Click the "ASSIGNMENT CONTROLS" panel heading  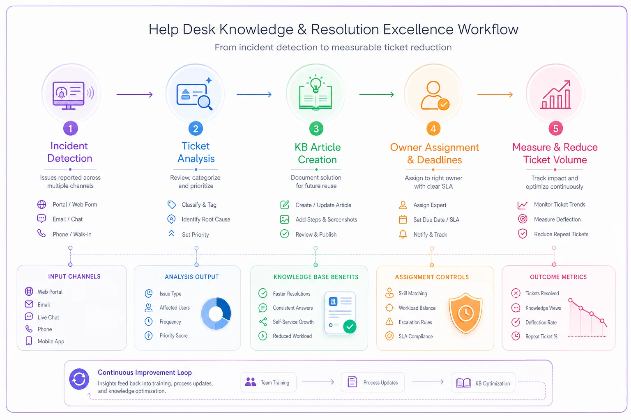pos(432,277)
